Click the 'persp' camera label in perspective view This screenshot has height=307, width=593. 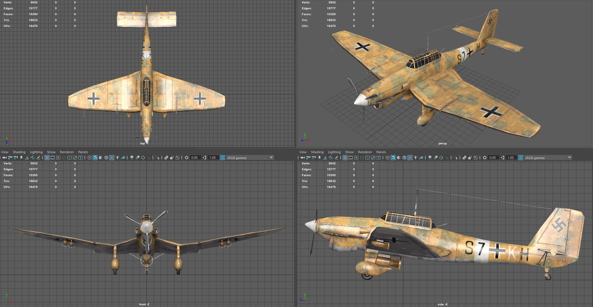pos(442,143)
